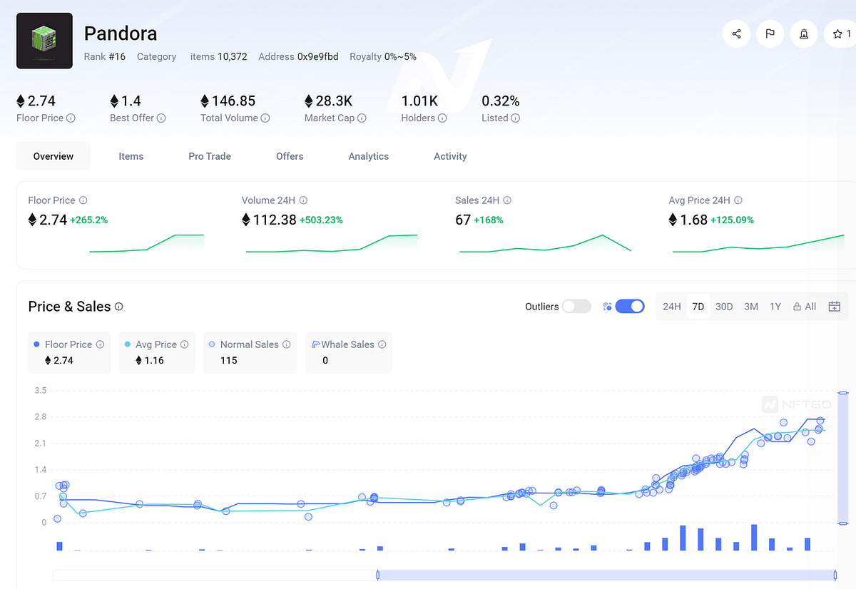
Task: Enable the Outliers toggle
Action: [577, 306]
